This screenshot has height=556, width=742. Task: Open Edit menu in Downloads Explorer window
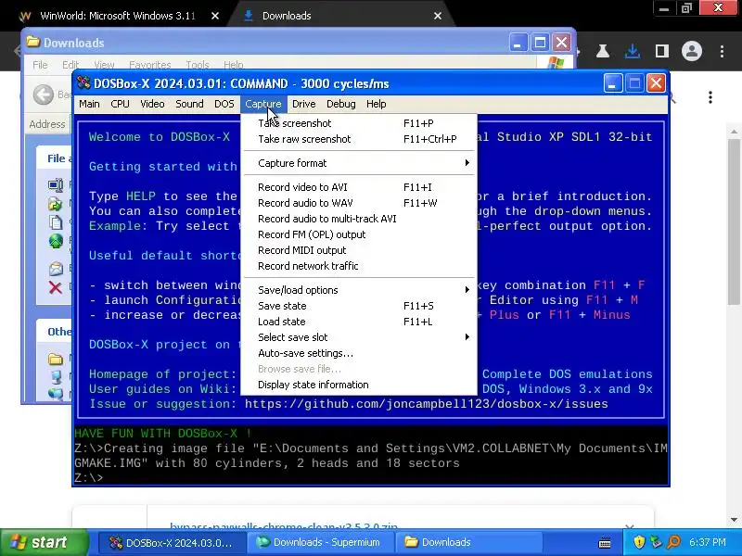pos(70,64)
